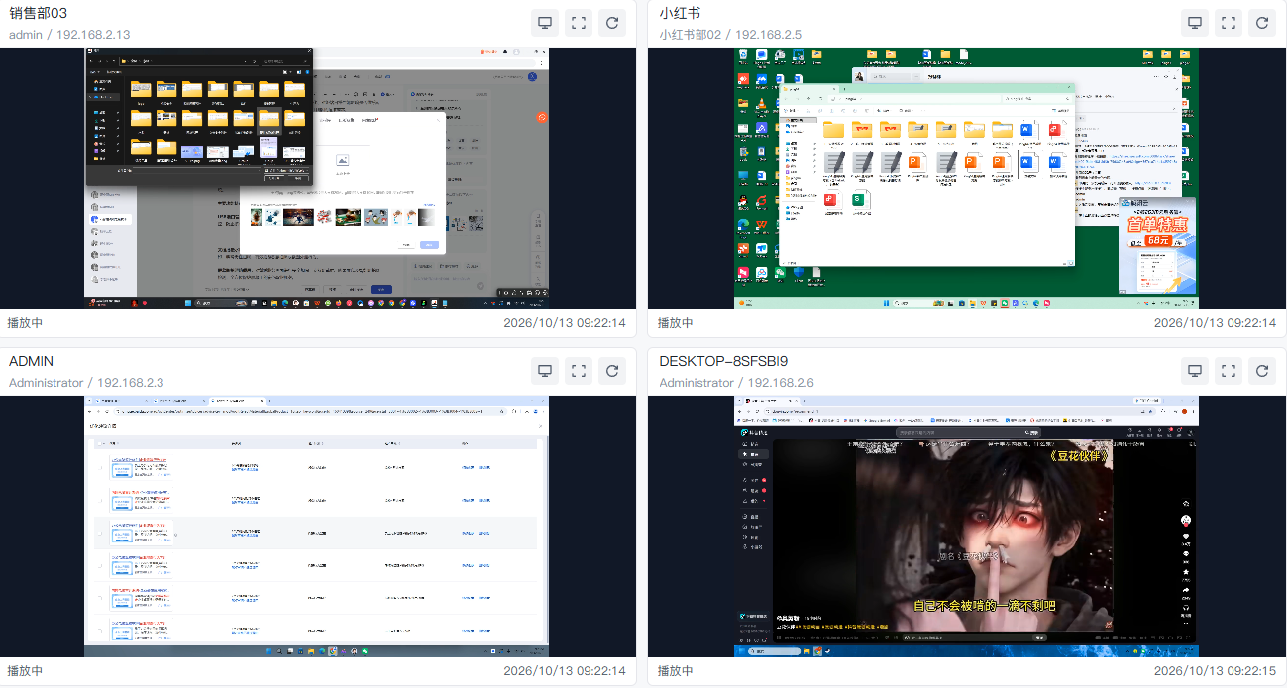Maximize the ADMIN stream to fullscreen

(x=579, y=371)
